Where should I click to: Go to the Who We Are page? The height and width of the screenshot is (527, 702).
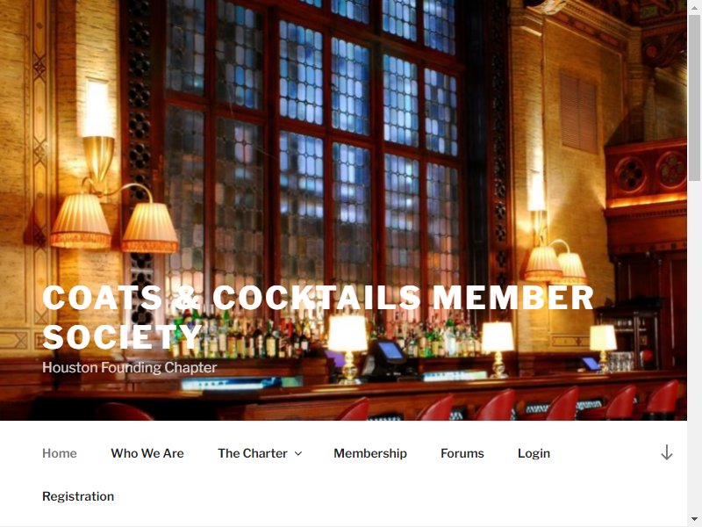(x=147, y=453)
